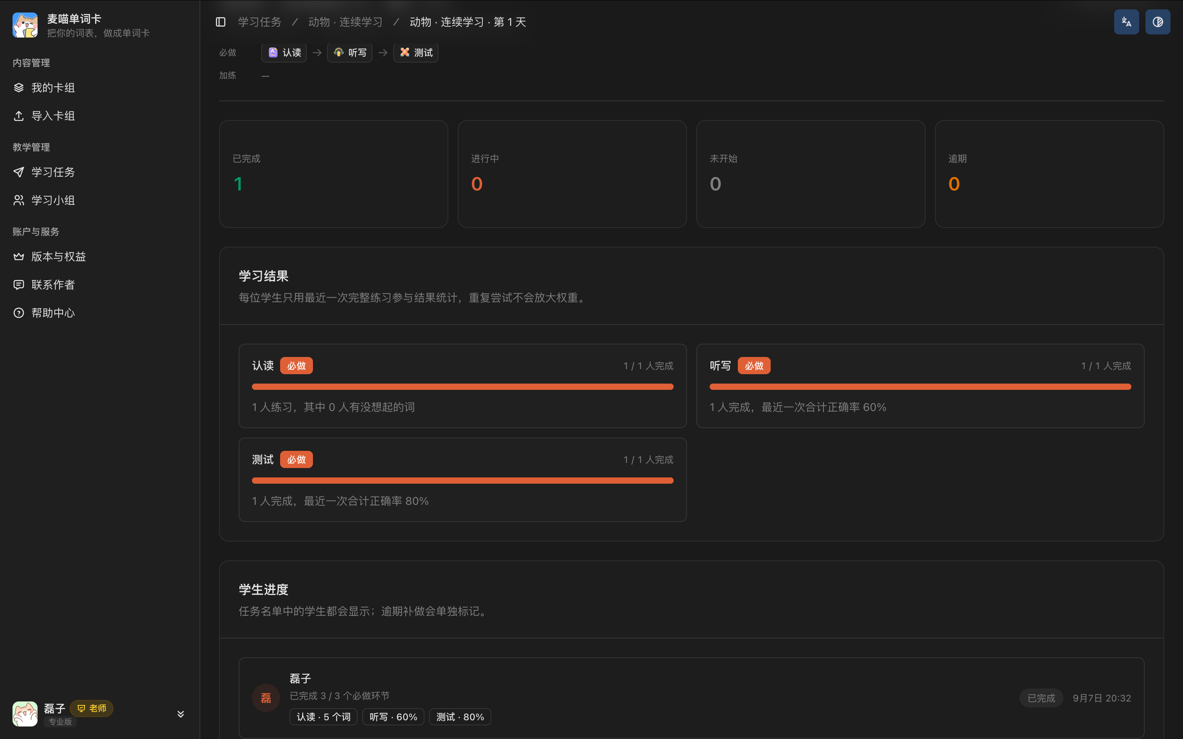This screenshot has height=739, width=1183.
Task: Select the 测试 step chip
Action: pos(415,52)
